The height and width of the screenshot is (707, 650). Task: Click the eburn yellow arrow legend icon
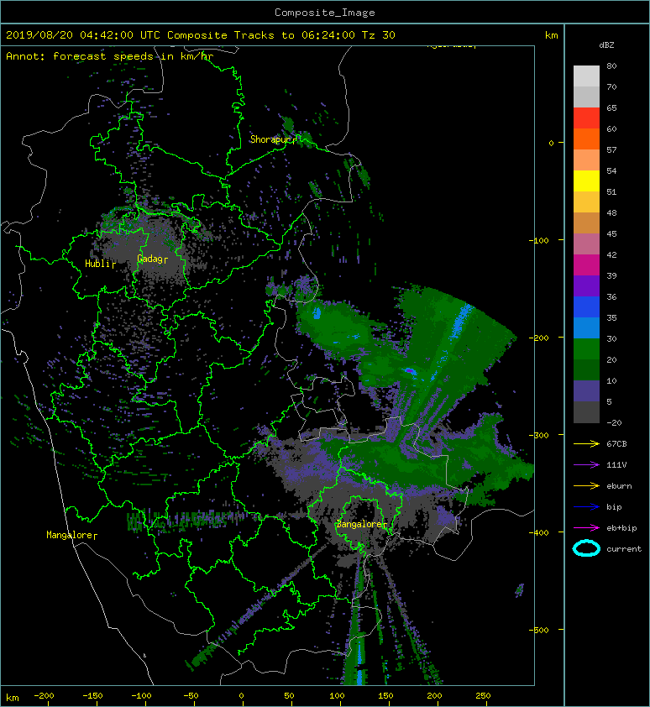click(586, 486)
